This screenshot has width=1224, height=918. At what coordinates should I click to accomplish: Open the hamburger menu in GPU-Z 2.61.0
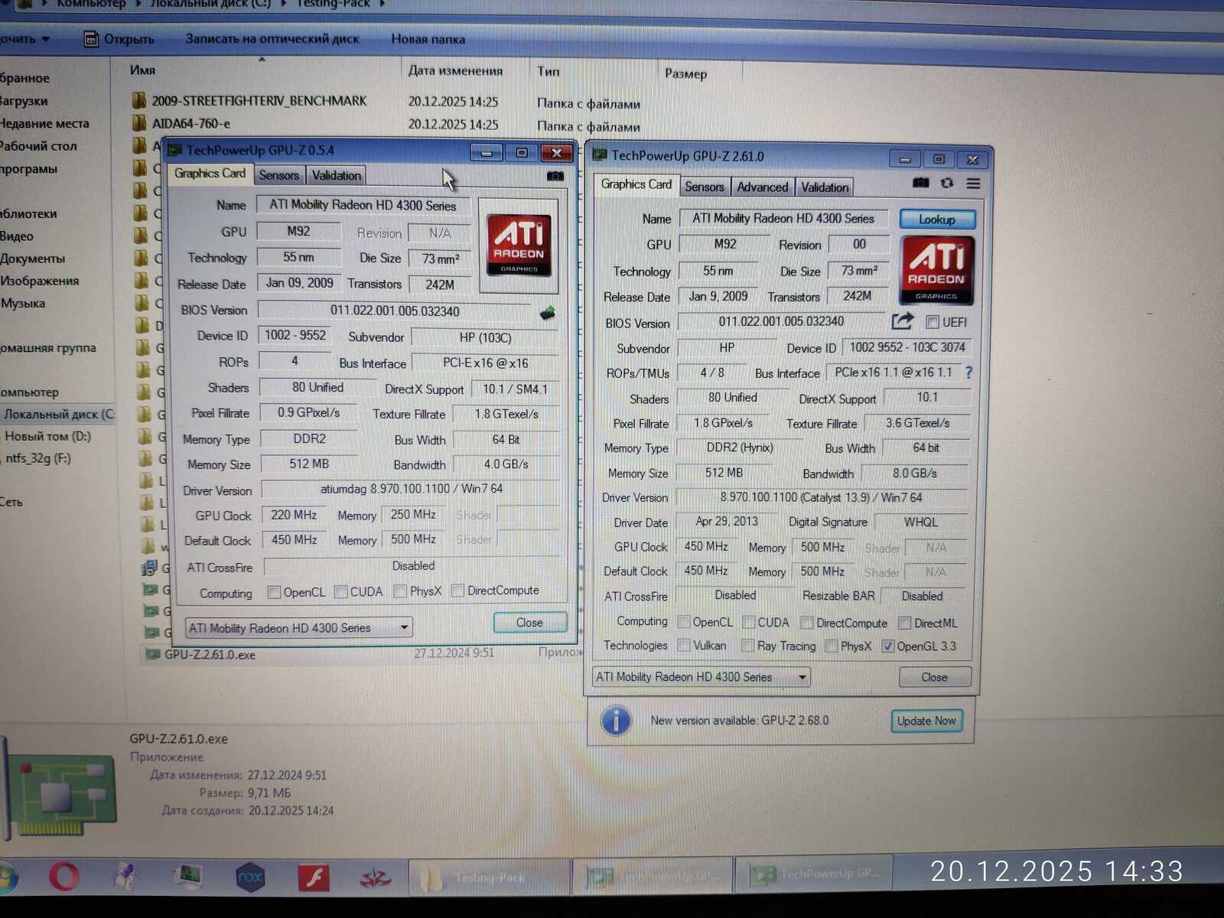pyautogui.click(x=973, y=184)
